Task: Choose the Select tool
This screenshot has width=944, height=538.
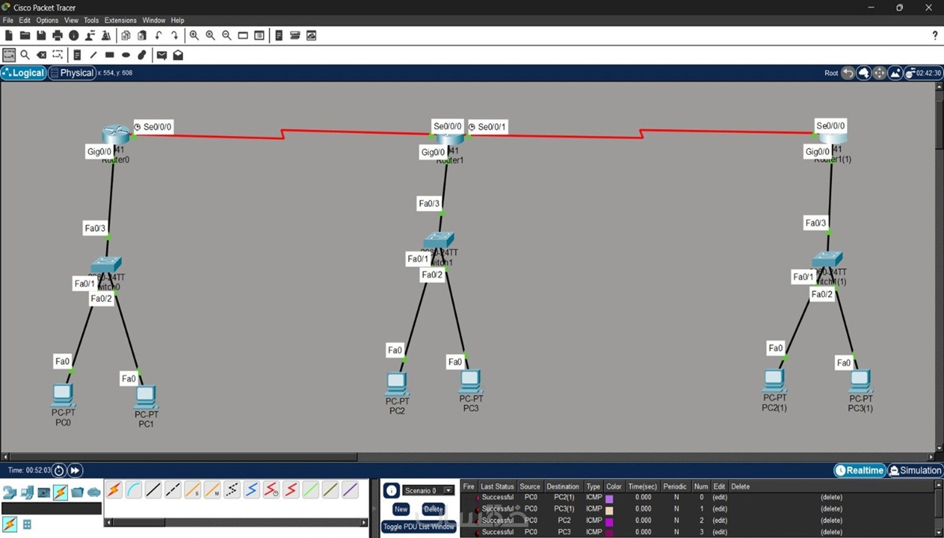Action: point(9,55)
